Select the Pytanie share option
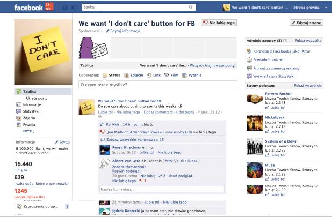This screenshot has width=332, height=217. (x=192, y=75)
